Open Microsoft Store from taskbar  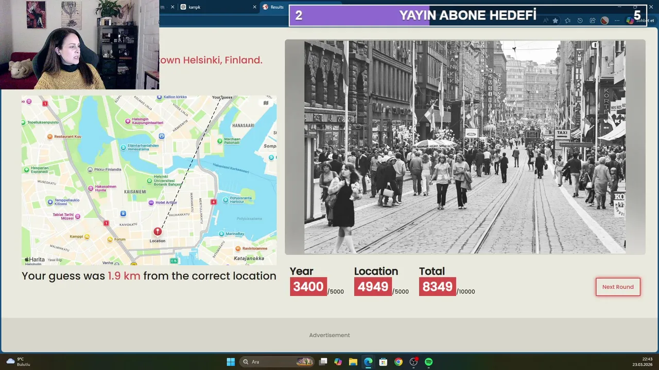[x=383, y=362]
